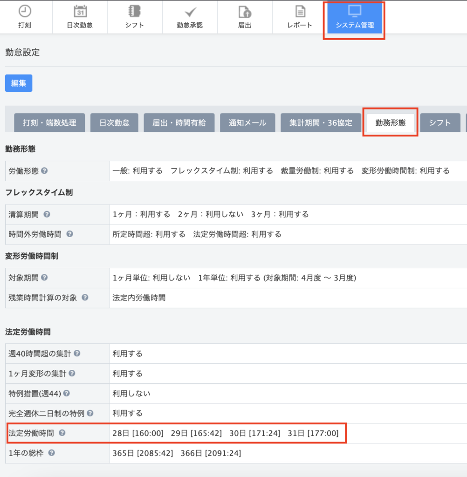Open help for 特例措置(週44)
The width and height of the screenshot is (467, 477).
67,393
